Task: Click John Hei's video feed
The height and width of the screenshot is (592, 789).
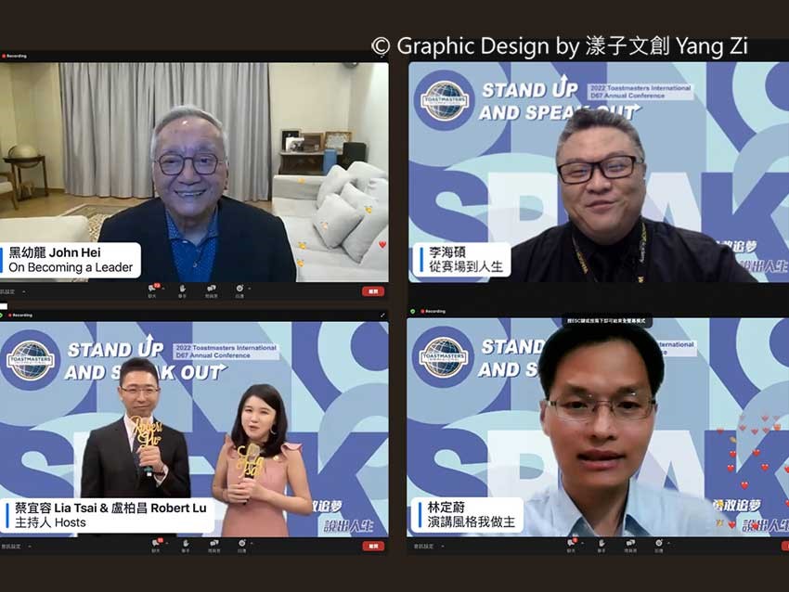Action: (194, 172)
